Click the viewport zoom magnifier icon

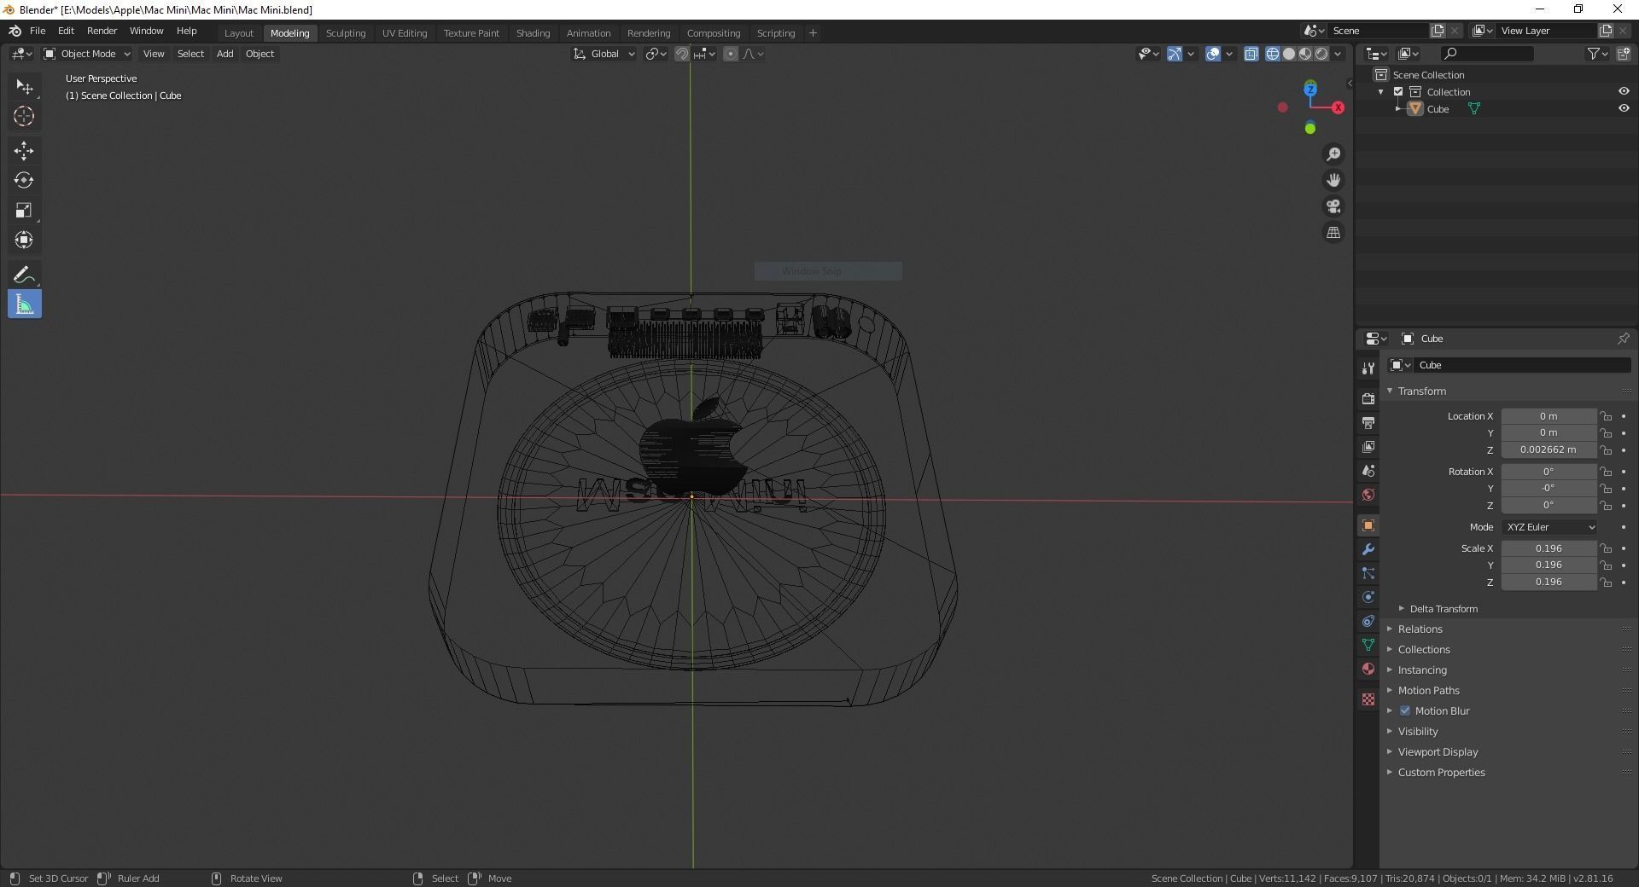coord(1333,154)
